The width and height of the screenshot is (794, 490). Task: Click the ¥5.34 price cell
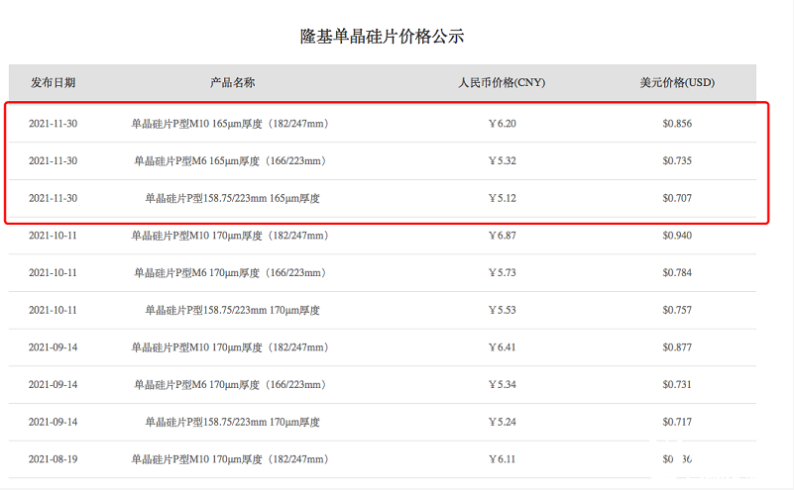(x=503, y=385)
